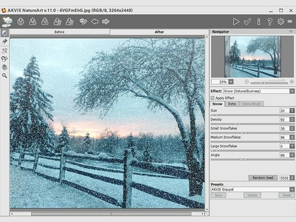
Task: Expand the Presets dropdown AKVIS Graupel
Action: click(251, 189)
